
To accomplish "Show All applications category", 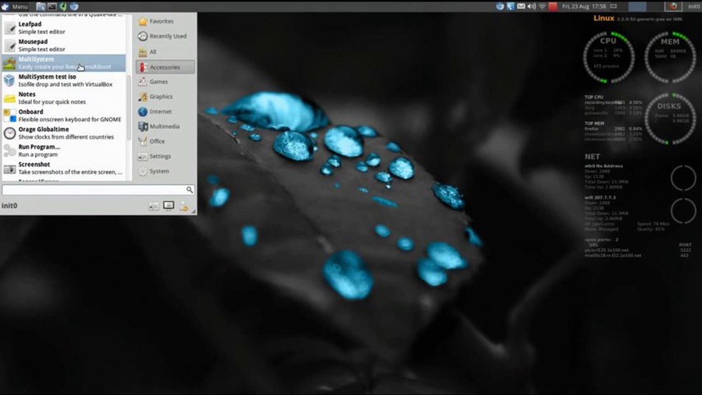I will click(165, 52).
